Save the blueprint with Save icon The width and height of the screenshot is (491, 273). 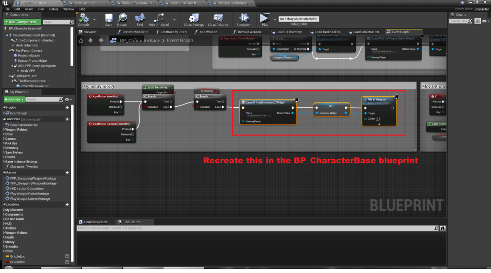coord(109,19)
